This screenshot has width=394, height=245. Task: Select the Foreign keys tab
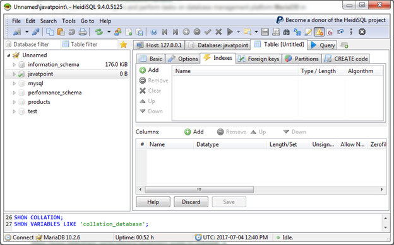click(259, 59)
